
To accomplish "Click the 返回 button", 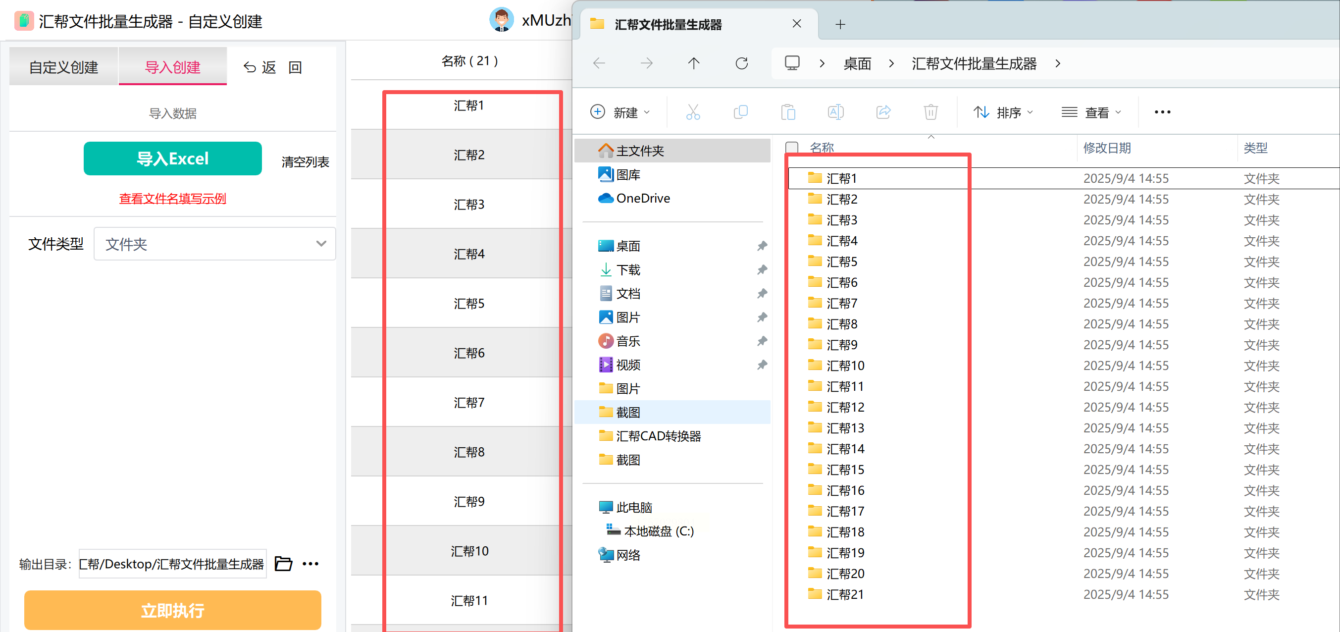I will click(x=272, y=67).
